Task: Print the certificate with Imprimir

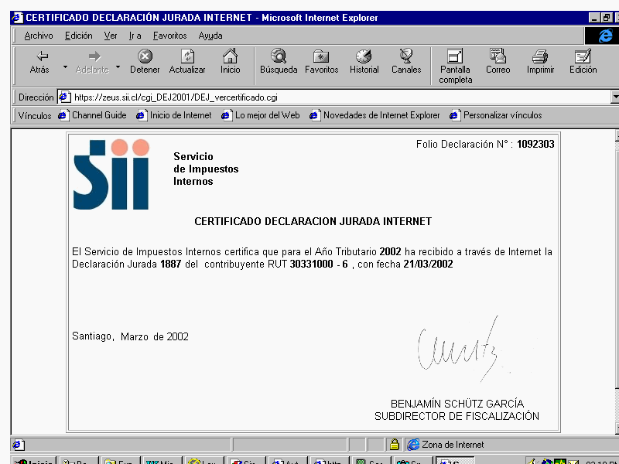Action: click(x=540, y=62)
